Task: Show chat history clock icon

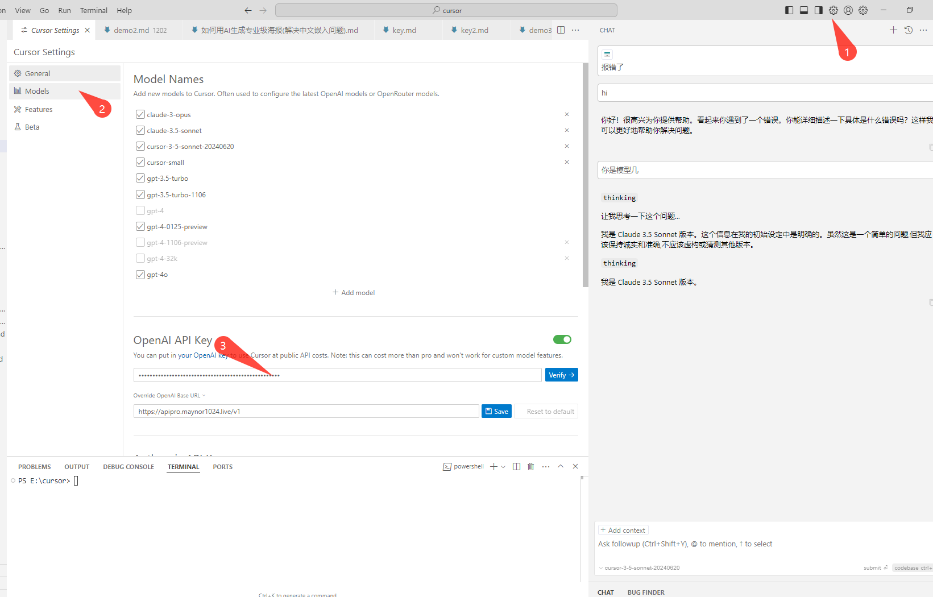Action: (x=909, y=30)
